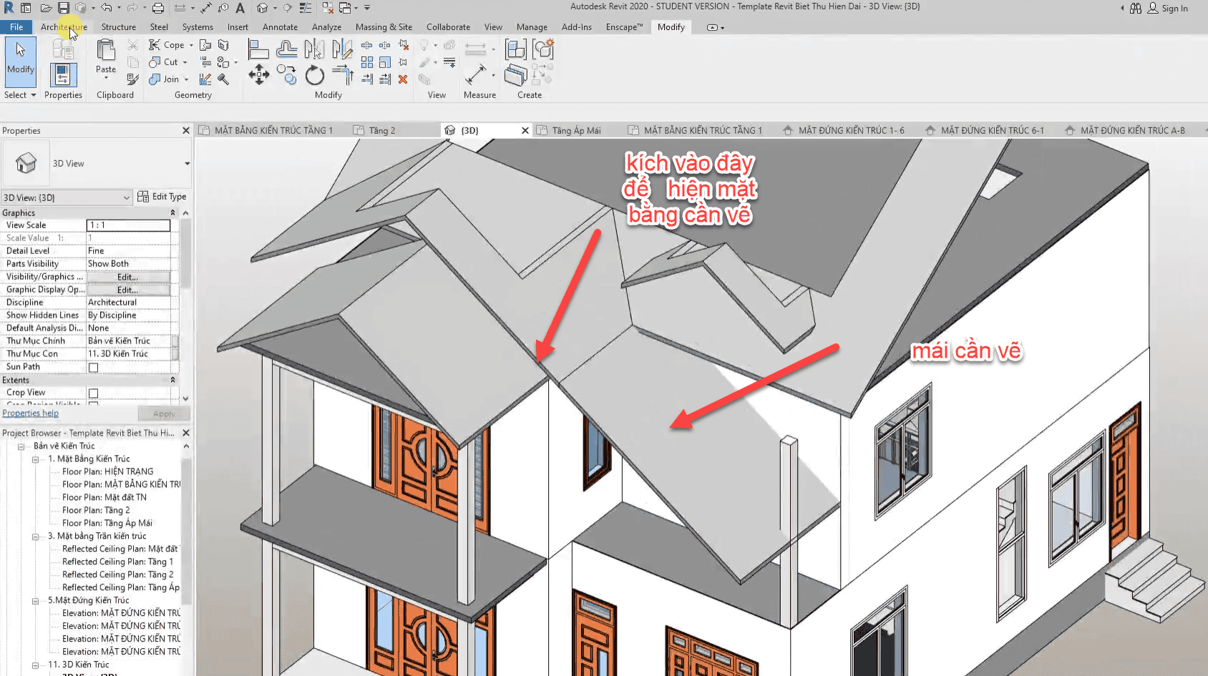Screen dimensions: 1208x676
Task: Open the 'Tầng 2' view tab
Action: [x=381, y=131]
